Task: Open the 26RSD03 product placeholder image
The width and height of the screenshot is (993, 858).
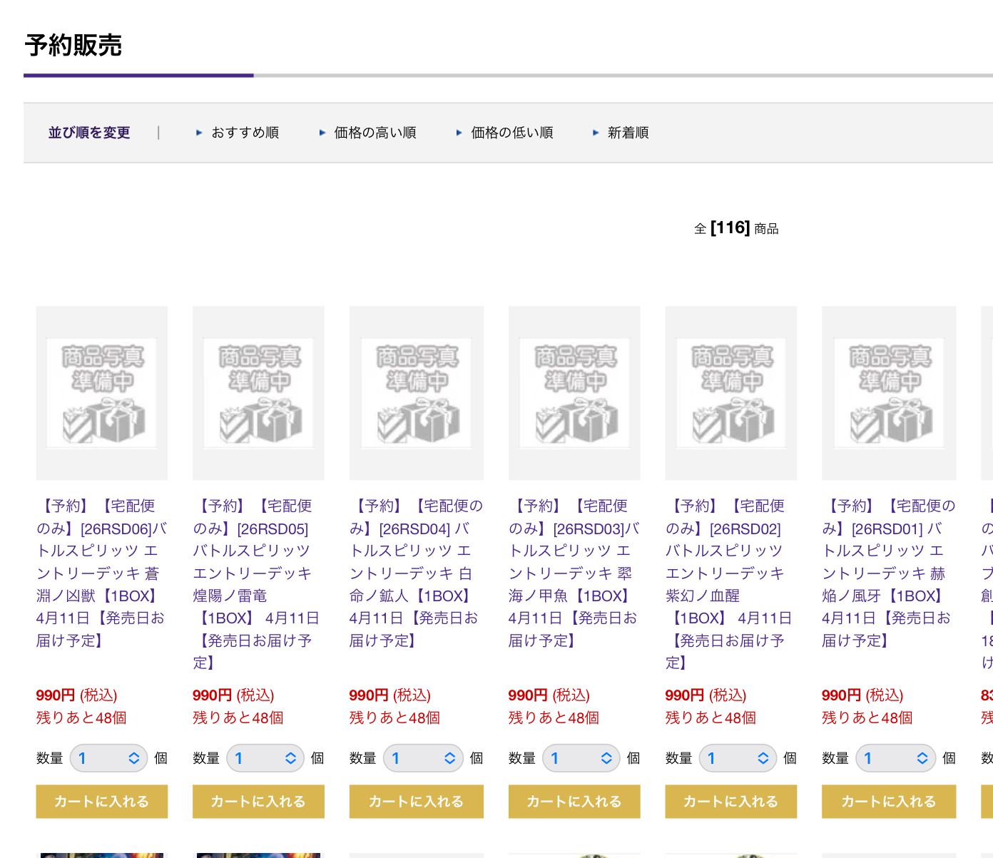Action: point(574,393)
